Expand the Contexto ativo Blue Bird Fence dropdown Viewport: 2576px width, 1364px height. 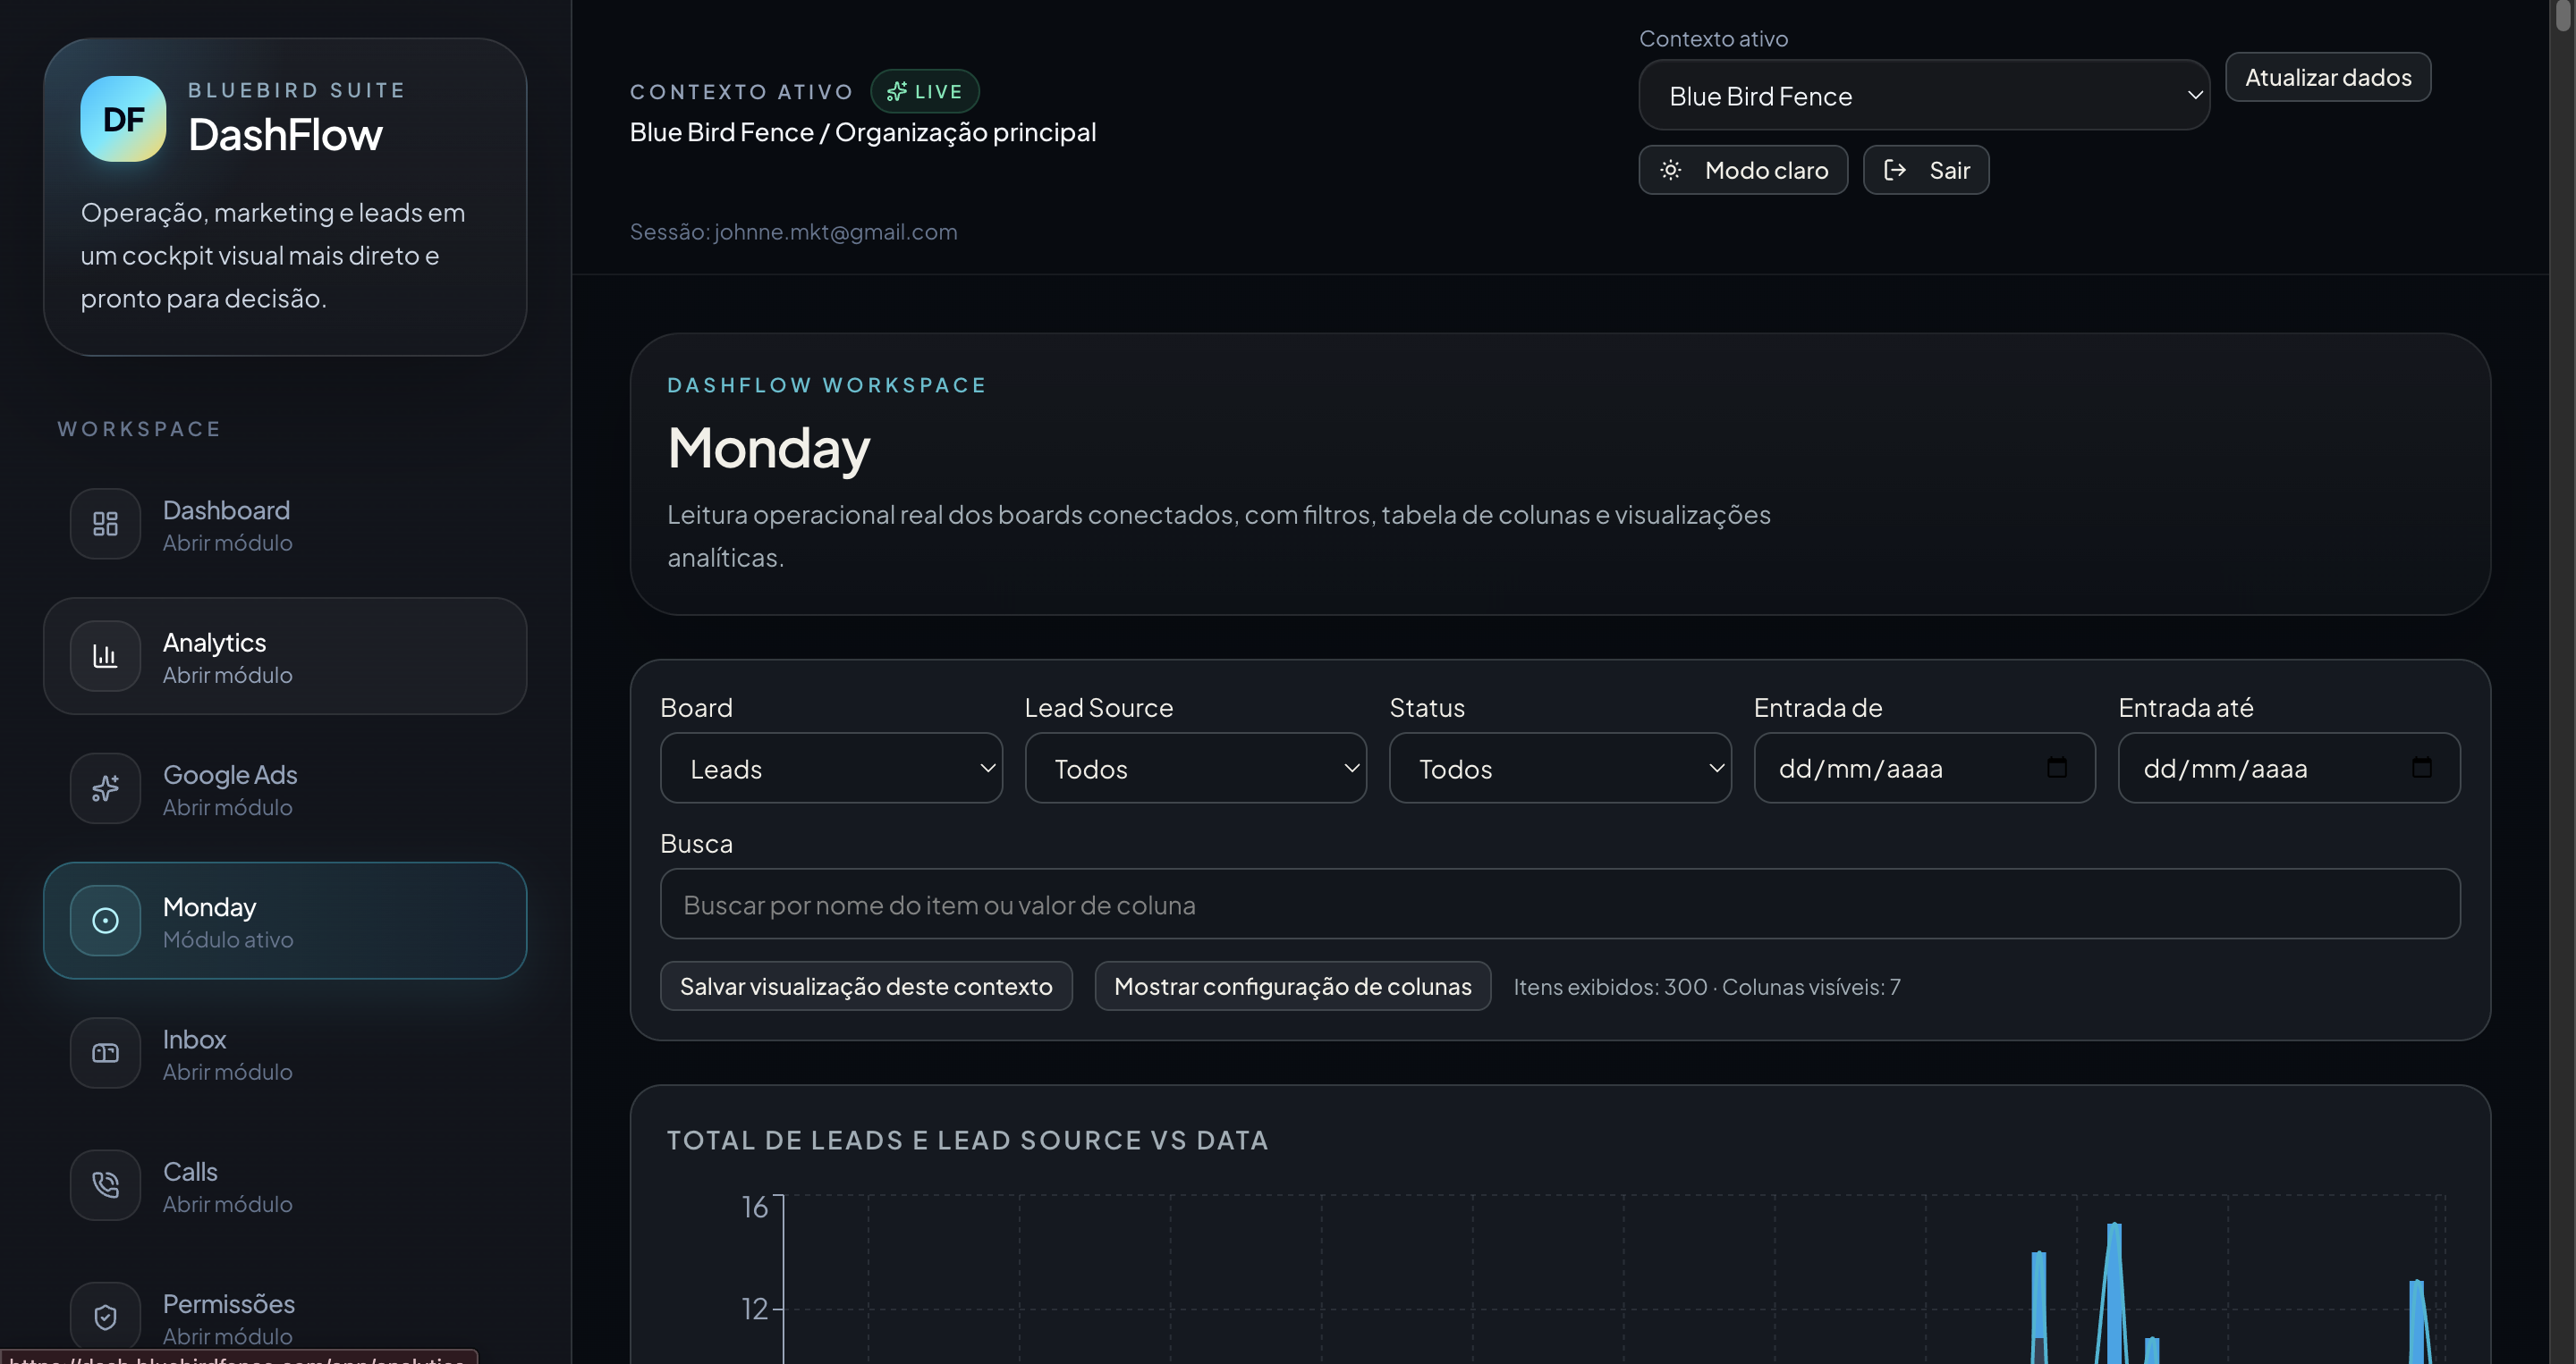coord(1924,95)
